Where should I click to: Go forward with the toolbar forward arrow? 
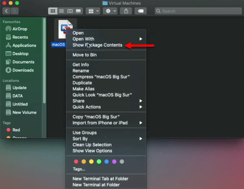[x=15, y=11]
